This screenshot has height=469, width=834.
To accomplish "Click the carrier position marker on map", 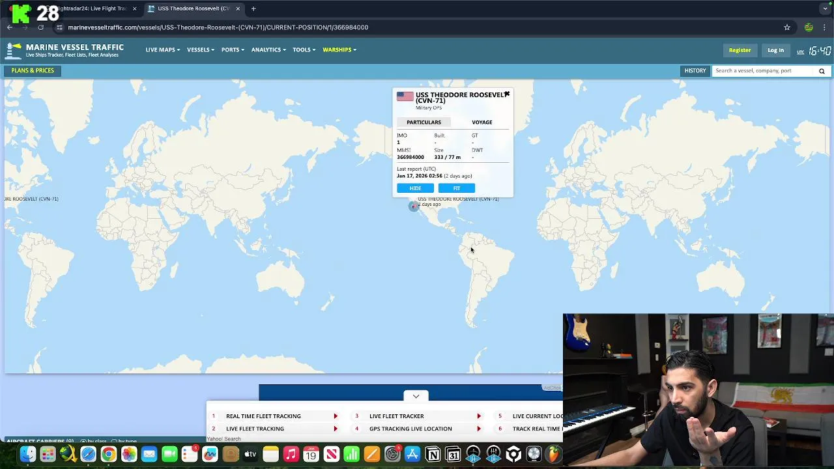I will [413, 206].
